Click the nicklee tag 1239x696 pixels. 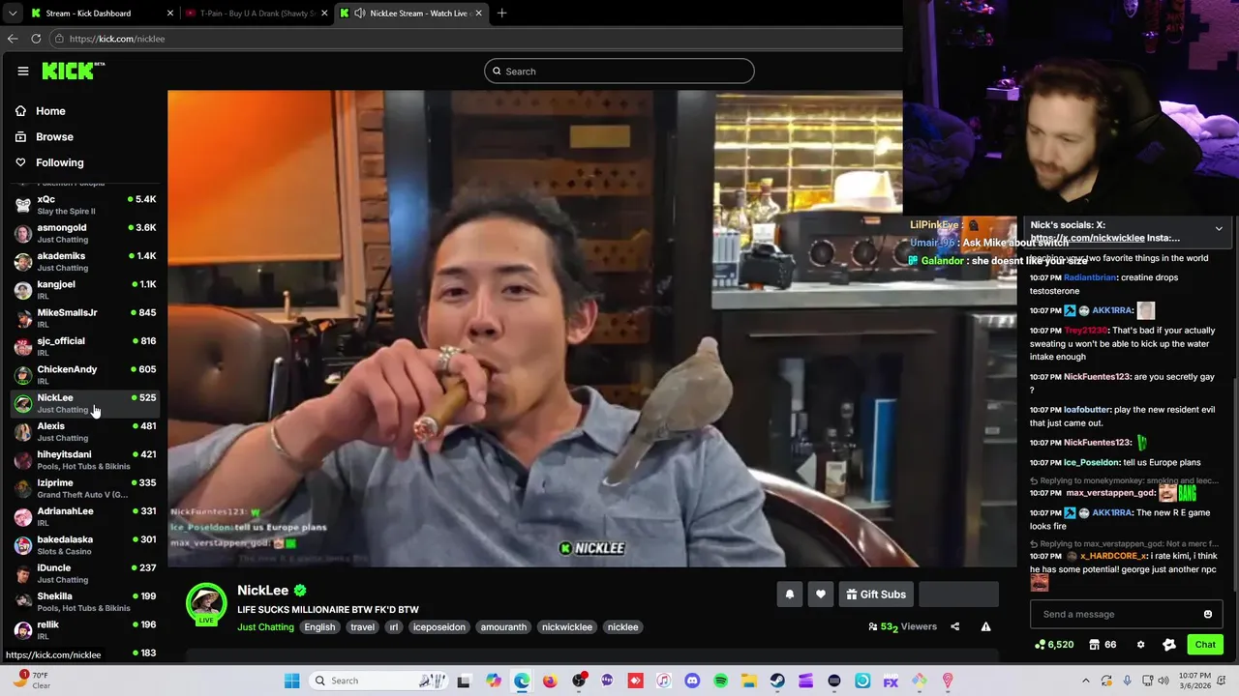622,627
